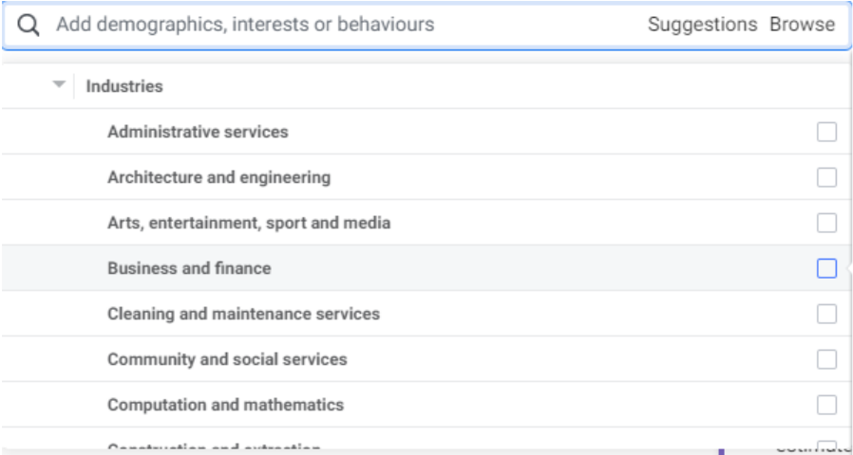The height and width of the screenshot is (455, 853).
Task: Select the Industries category label
Action: (x=124, y=86)
